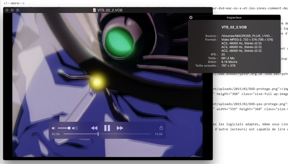Click the DVD Decrypter link text in editor
This screenshot has height=164, width=288.
[277, 74]
